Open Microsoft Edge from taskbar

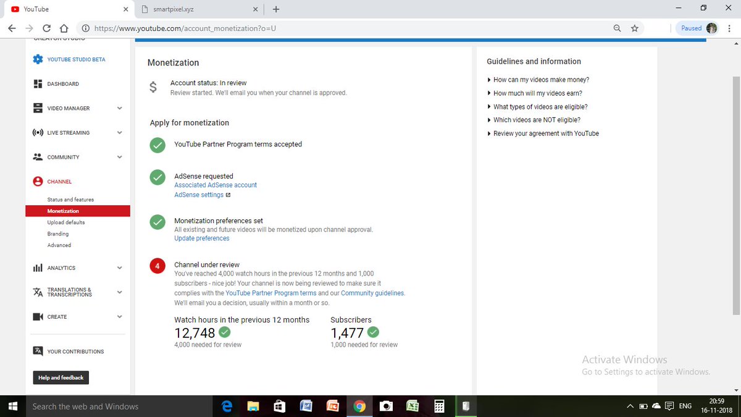coord(227,406)
